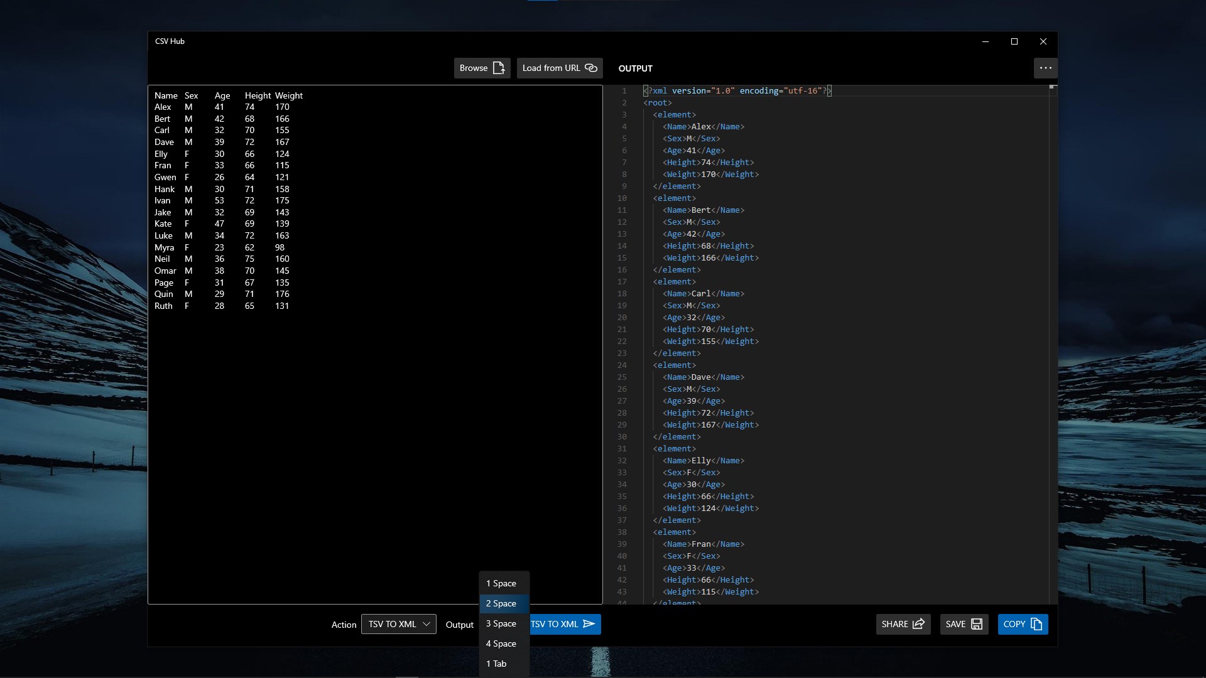Click <Name>Fran</Name> line in output

point(703,544)
